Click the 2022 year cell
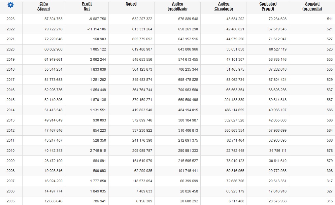 (x=11, y=29)
